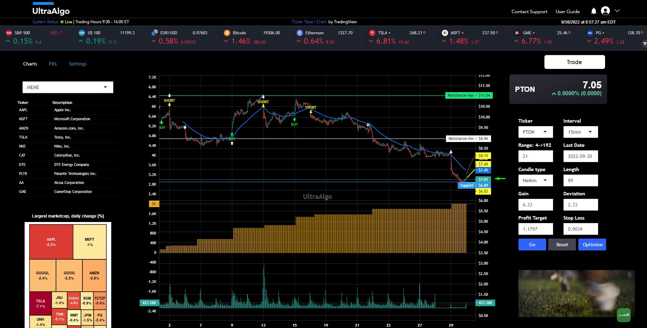The height and width of the screenshot is (328, 647).
Task: Open the User Guide
Action: (568, 11)
